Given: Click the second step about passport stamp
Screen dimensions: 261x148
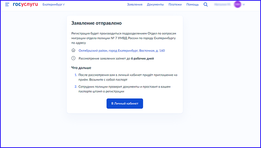Looking at the screenshot, I should tap(128, 89).
